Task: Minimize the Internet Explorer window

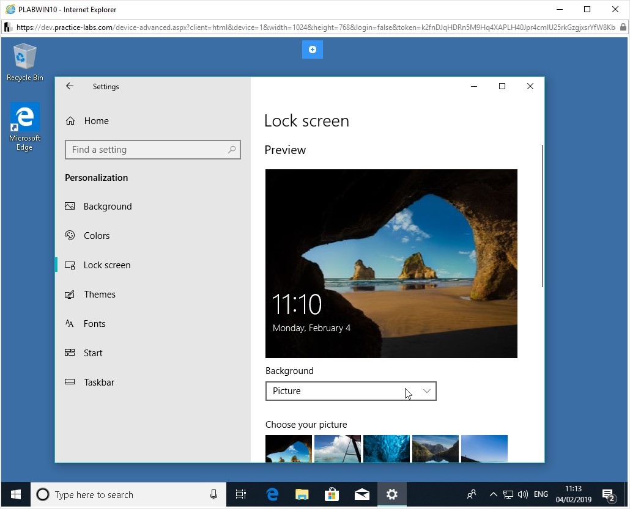Action: point(560,9)
